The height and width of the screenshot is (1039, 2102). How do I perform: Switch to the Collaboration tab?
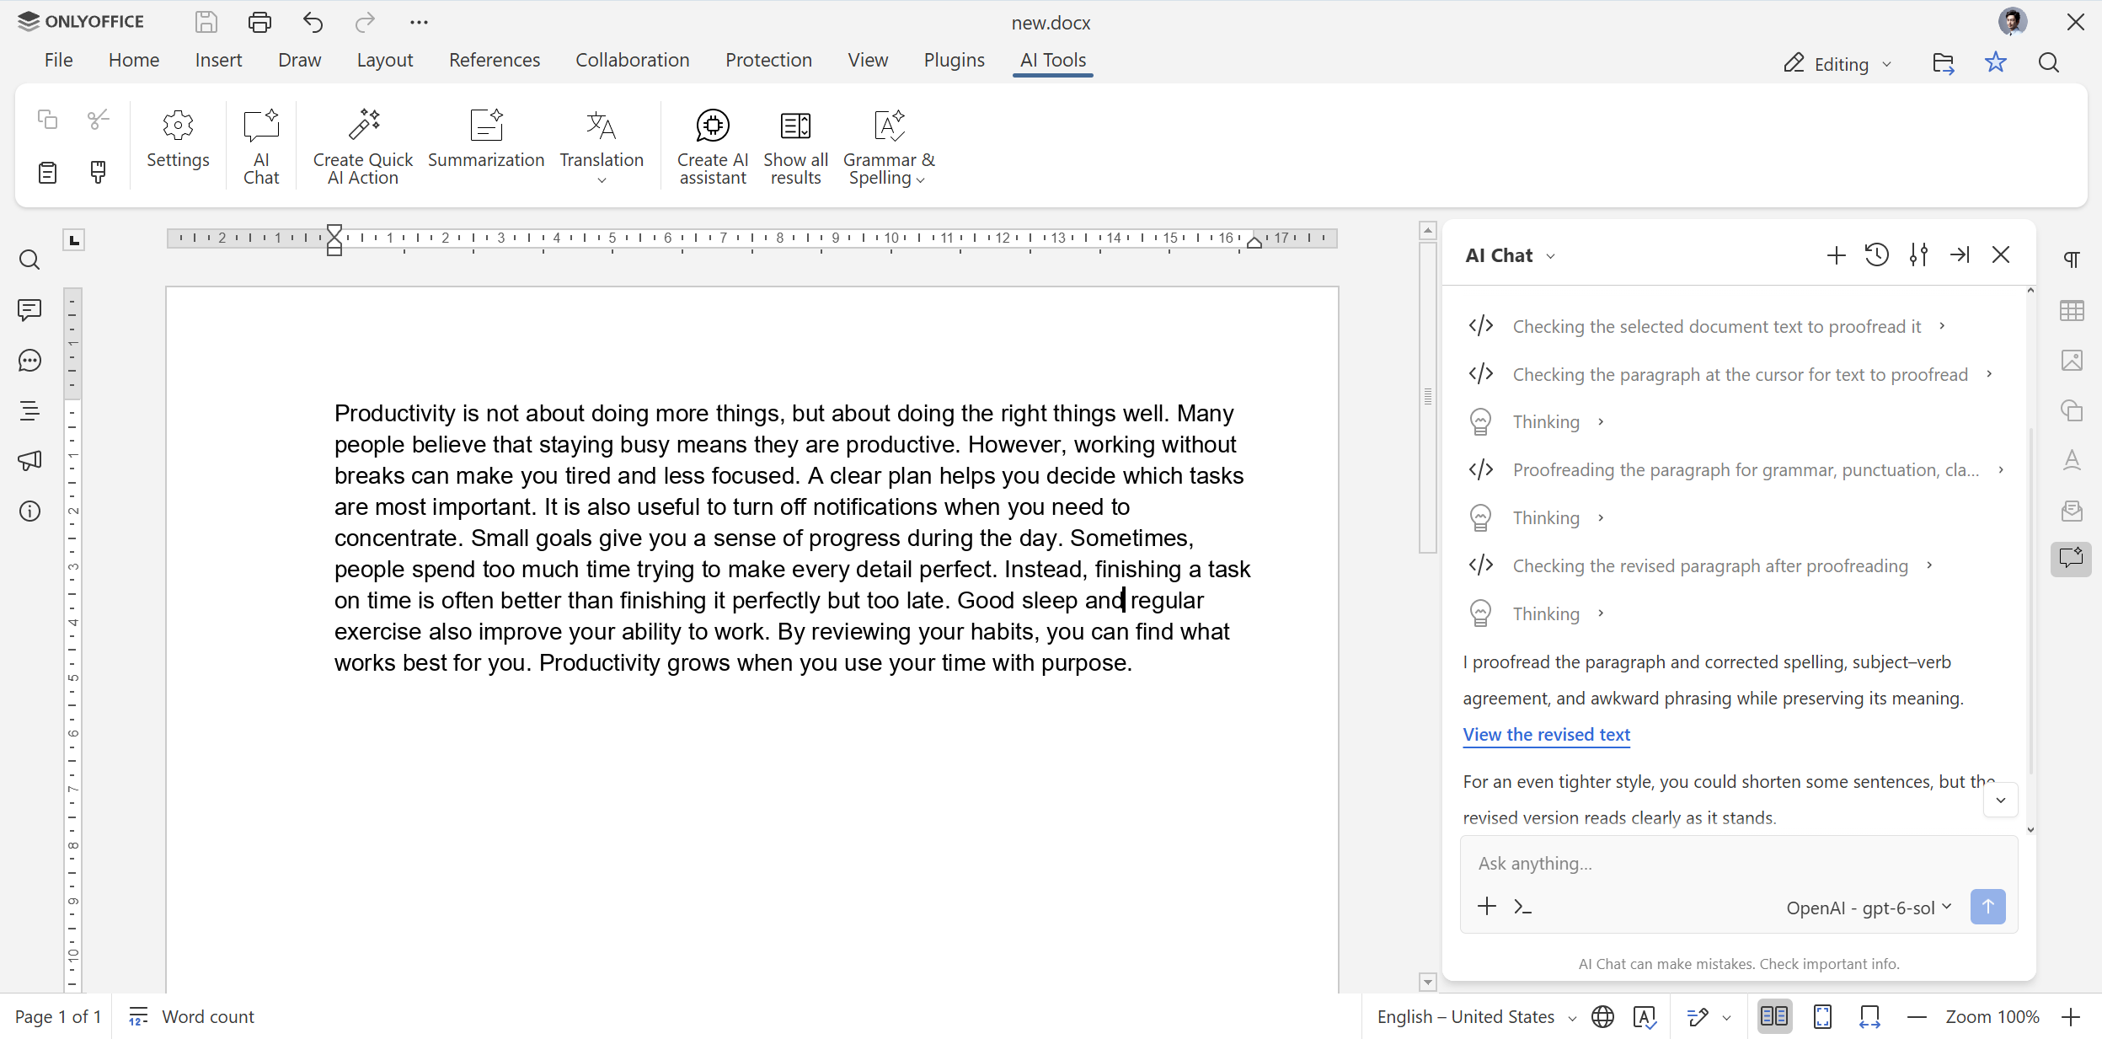tap(632, 60)
